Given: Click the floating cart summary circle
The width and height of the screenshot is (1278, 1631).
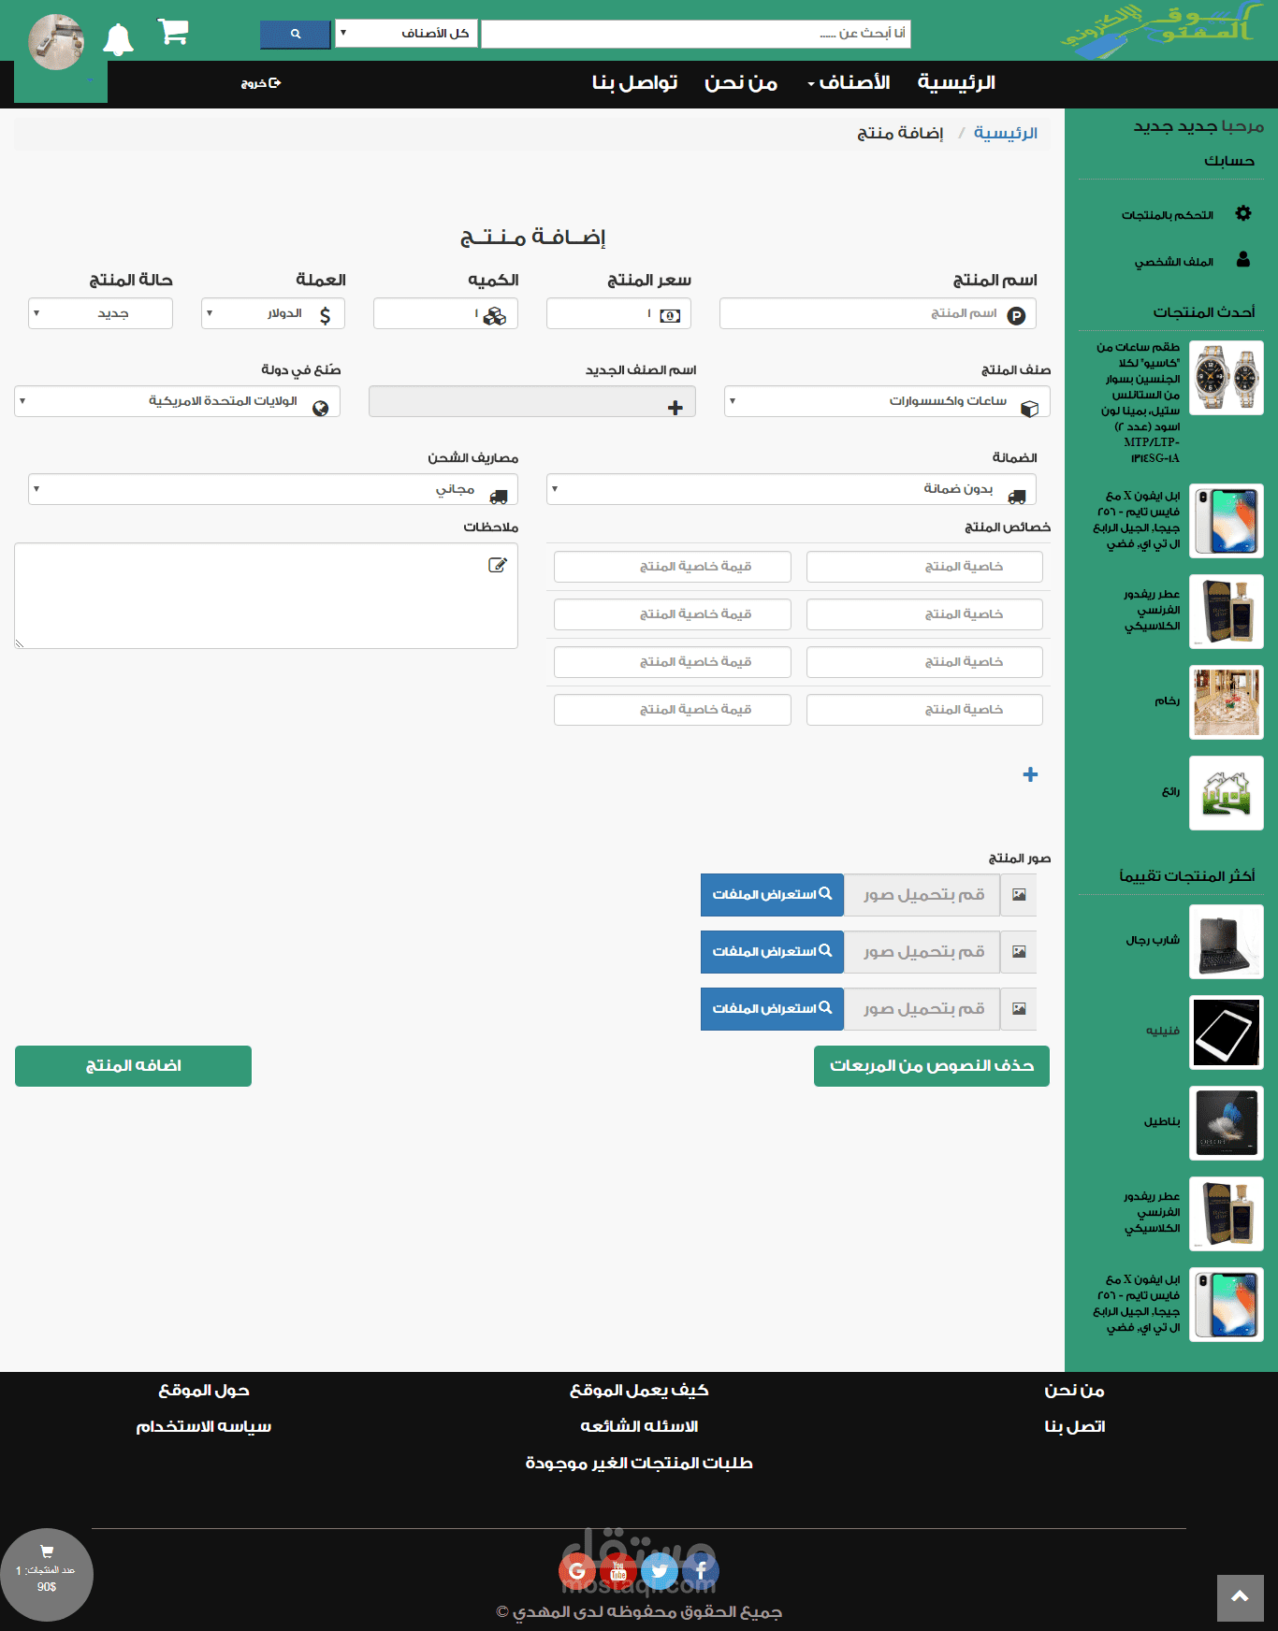Looking at the screenshot, I should pyautogui.click(x=47, y=1575).
